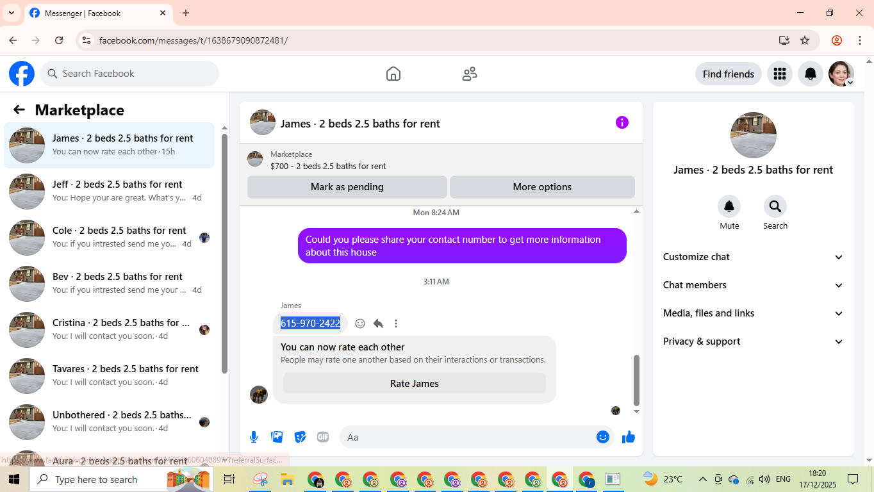Search in conversation magnifier icon
874x492 pixels.
(775, 206)
